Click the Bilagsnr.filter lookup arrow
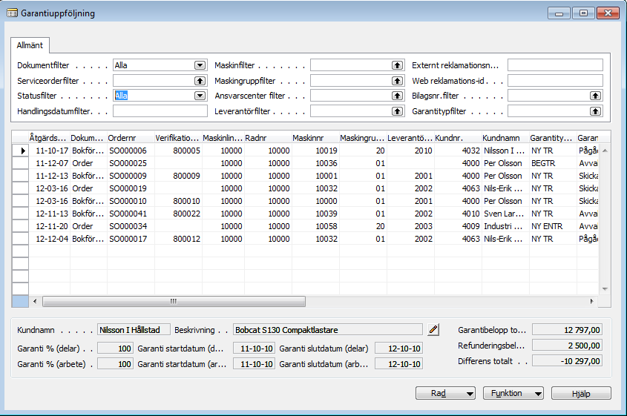 point(595,96)
